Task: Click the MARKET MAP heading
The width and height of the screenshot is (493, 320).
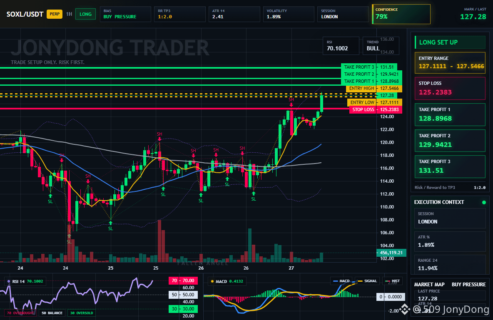Action: pos(429,285)
